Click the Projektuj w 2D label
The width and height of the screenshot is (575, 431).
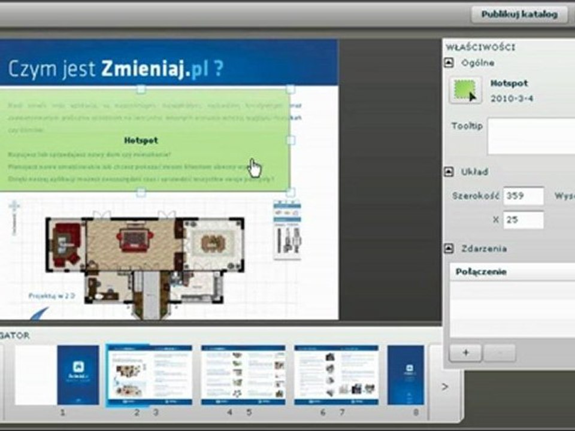coord(52,296)
